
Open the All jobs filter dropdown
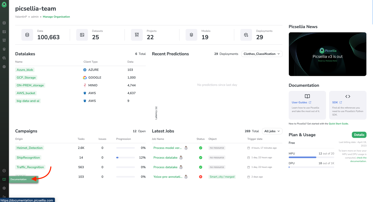pos(272,131)
